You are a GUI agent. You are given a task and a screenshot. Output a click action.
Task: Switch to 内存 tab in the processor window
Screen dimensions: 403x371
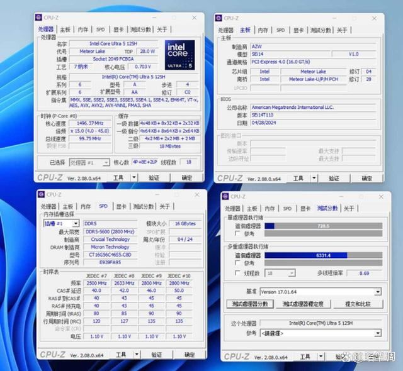tap(83, 30)
